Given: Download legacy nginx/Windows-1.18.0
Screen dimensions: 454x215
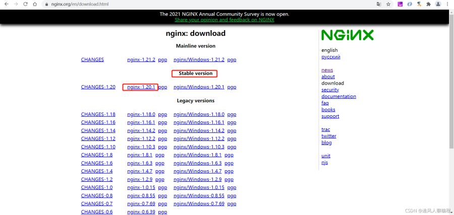Looking at the screenshot, I should point(199,114).
